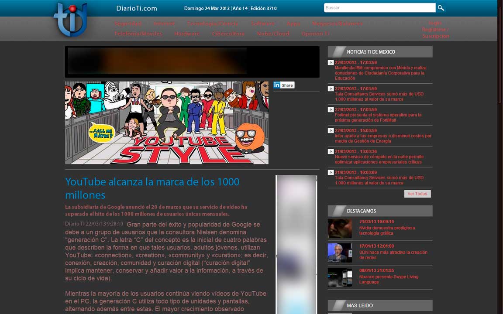Click arrow icon beside Fortinet FortiMail news
This screenshot has width=503, height=314.
[331, 109]
